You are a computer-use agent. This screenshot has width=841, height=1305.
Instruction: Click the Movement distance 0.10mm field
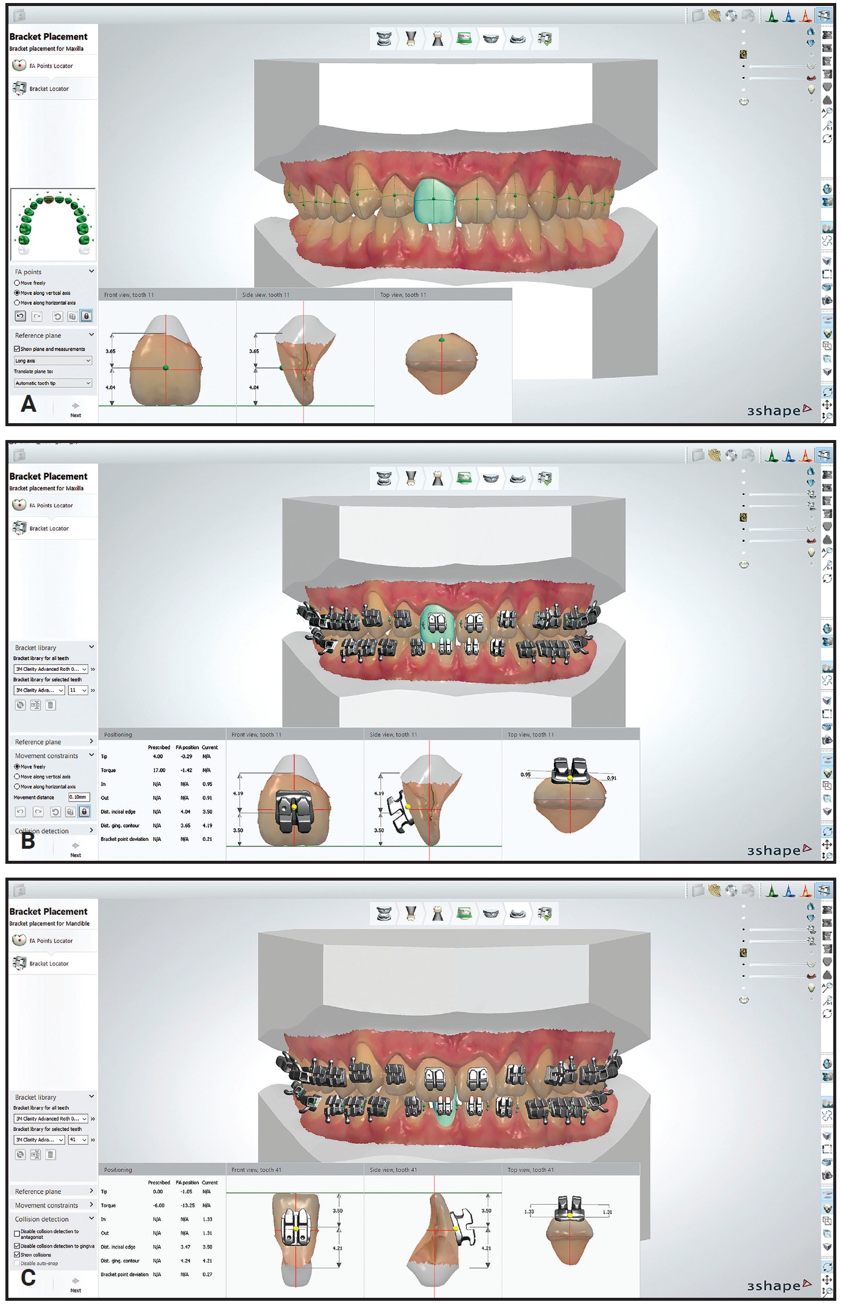pyautogui.click(x=79, y=797)
